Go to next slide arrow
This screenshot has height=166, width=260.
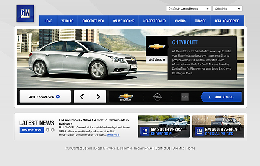click(98, 96)
